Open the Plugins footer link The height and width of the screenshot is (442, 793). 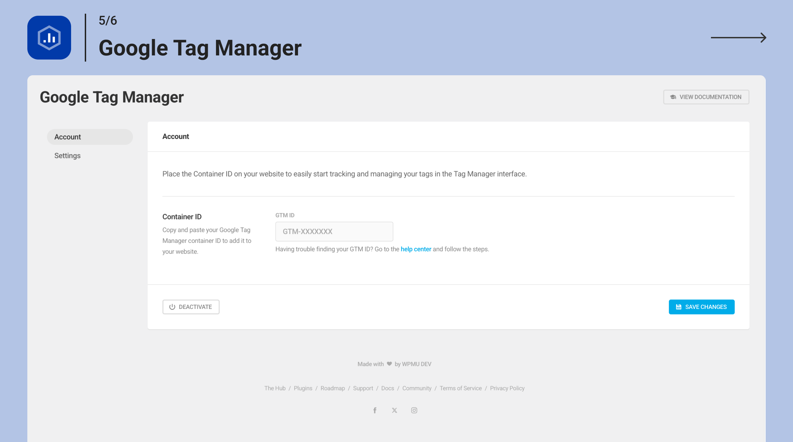[303, 388]
